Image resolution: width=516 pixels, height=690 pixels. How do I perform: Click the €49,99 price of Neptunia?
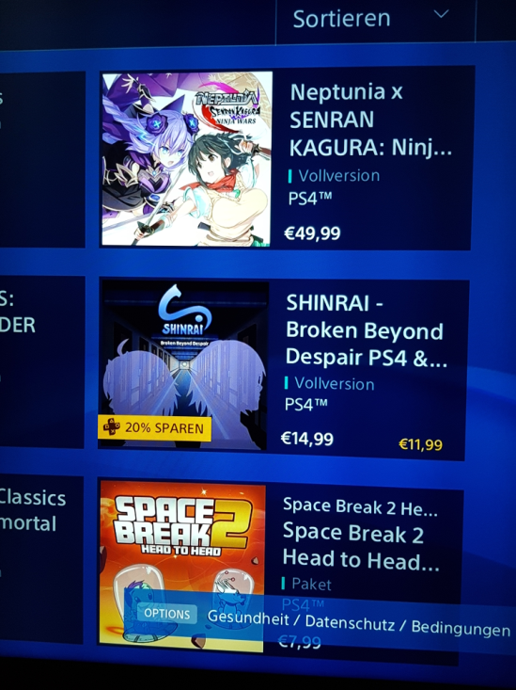click(x=312, y=233)
